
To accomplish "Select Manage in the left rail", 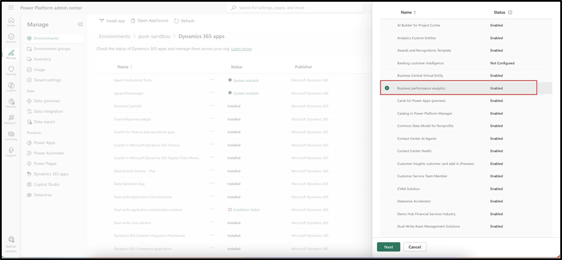I will point(11,54).
